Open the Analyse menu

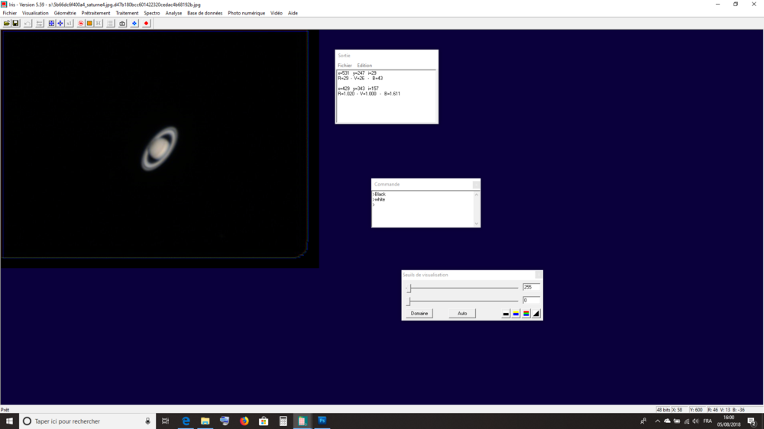coord(173,13)
